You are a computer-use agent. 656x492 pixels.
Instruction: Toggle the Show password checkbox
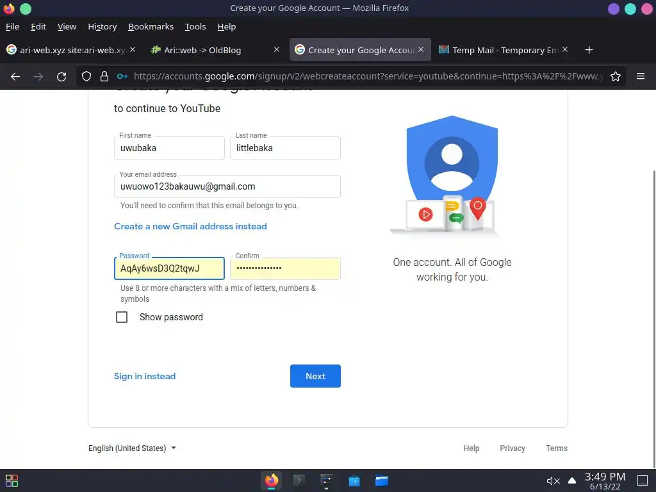click(122, 317)
